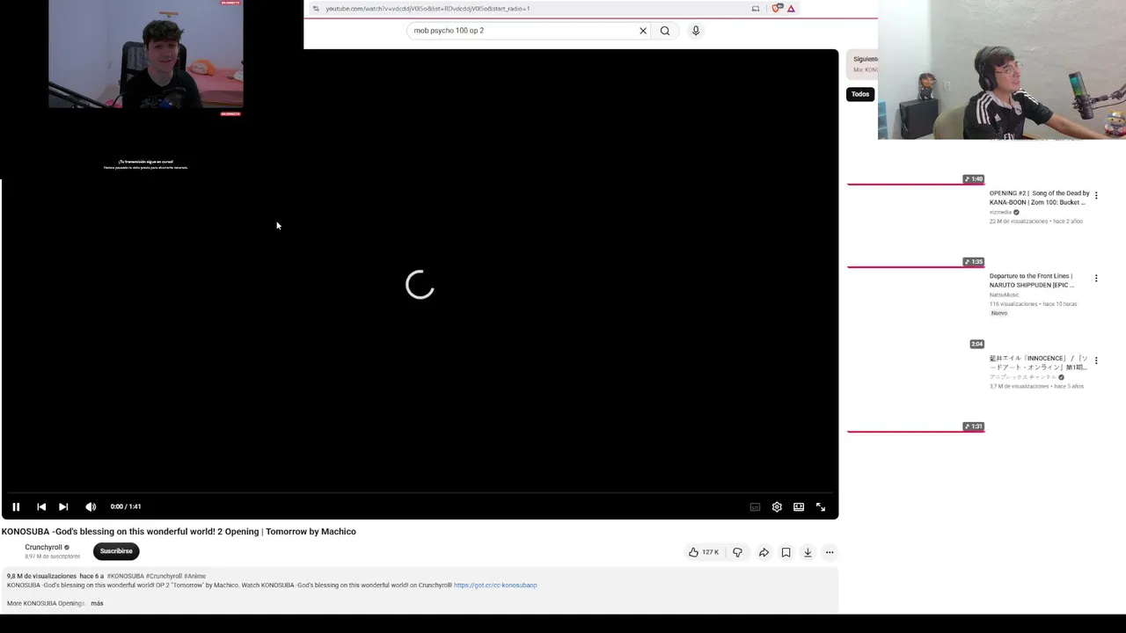This screenshot has height=633, width=1126.
Task: Open Departure to the Front Lines video
Action: click(x=1032, y=280)
